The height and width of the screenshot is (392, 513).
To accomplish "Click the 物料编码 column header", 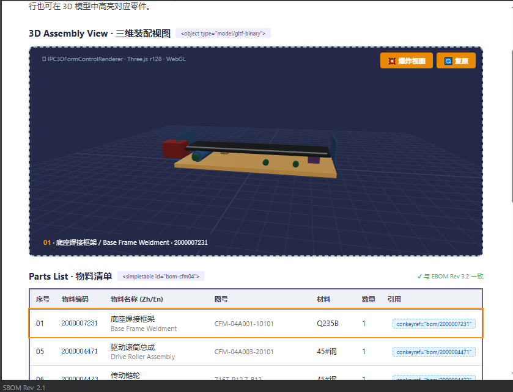I will [75, 299].
